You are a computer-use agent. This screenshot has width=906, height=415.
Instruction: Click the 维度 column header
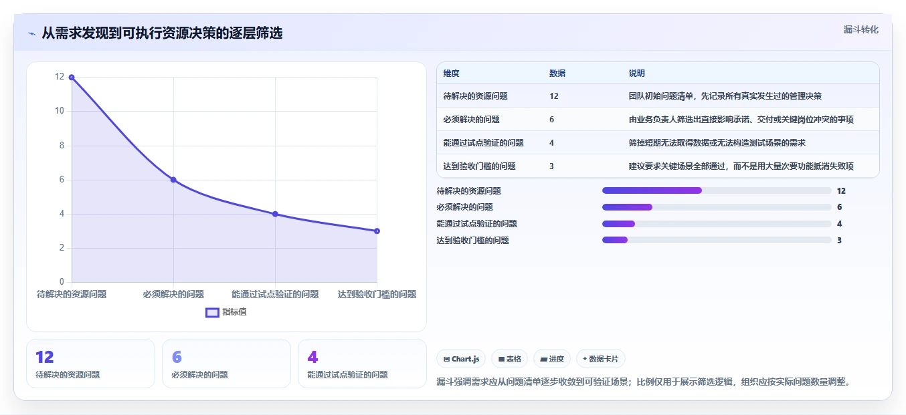point(452,74)
